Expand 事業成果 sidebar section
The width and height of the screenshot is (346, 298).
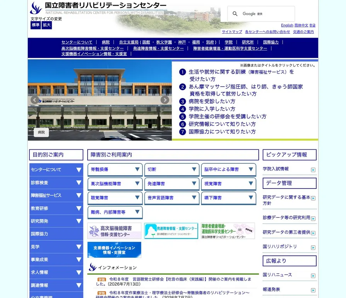(56, 260)
